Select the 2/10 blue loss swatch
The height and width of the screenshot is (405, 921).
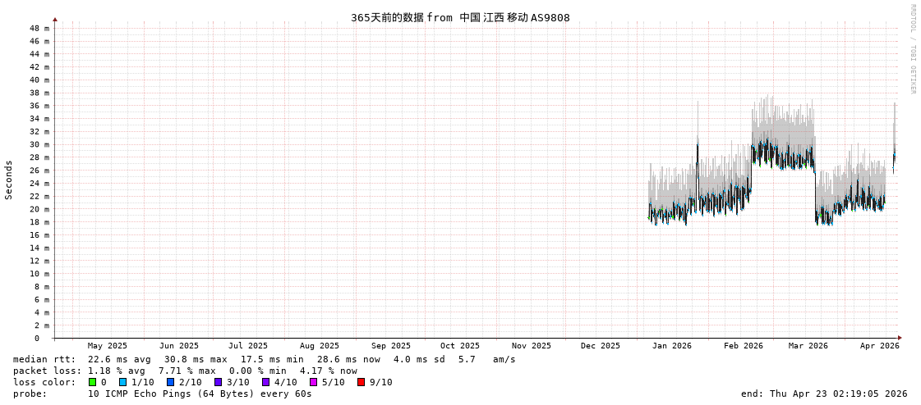pos(171,382)
